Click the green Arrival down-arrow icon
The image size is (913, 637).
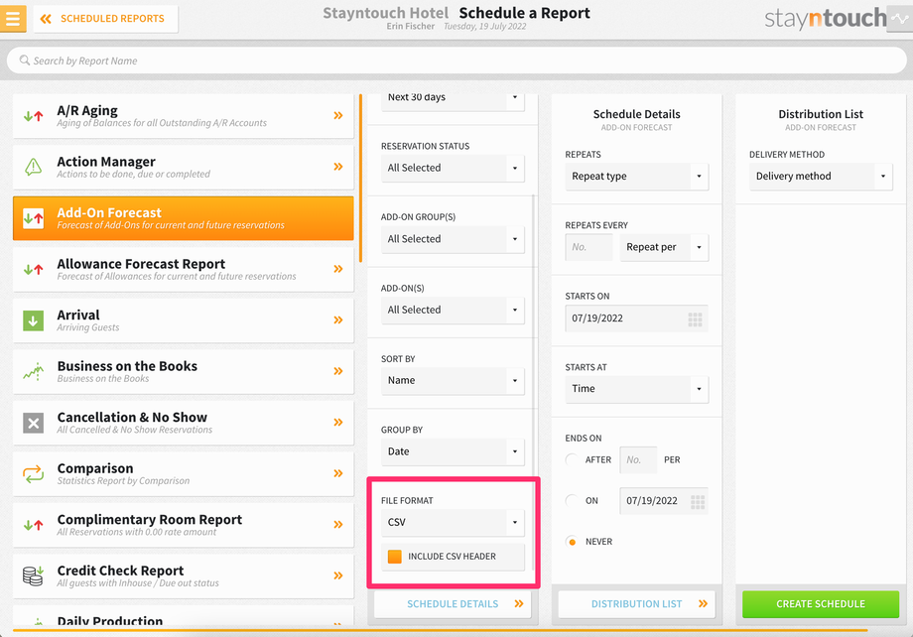tap(33, 320)
